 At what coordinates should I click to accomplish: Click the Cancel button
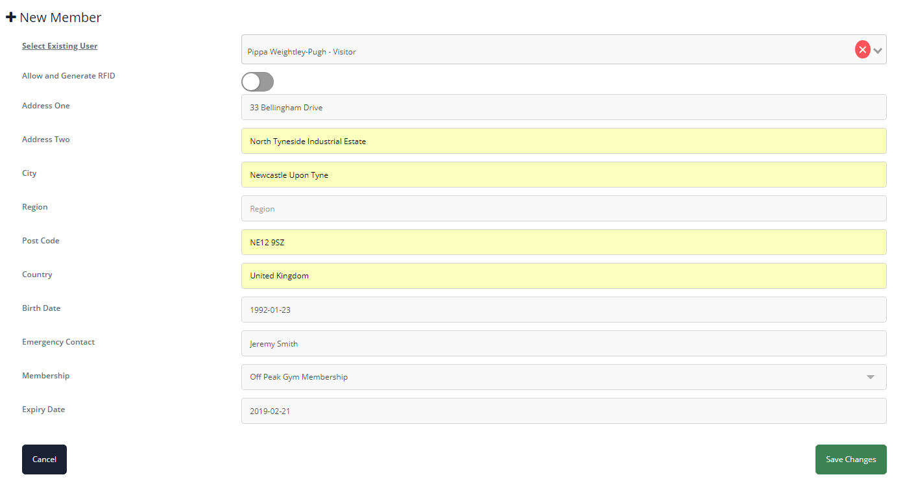(x=44, y=459)
